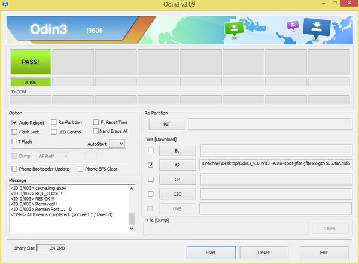Click the 'RES OK !!' log line
Screen dimensions: 359x264
32,199
